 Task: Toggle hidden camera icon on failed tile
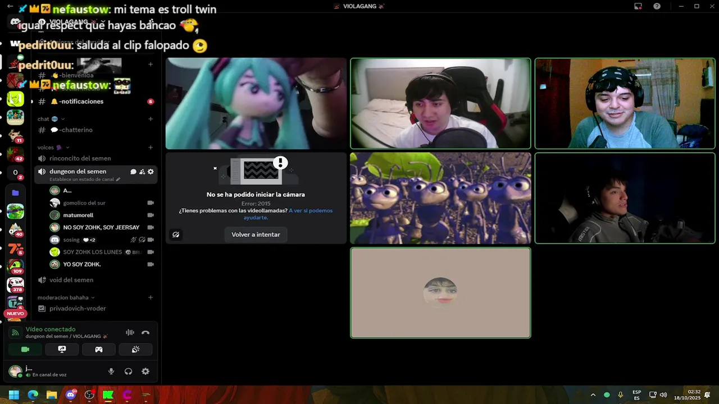click(x=176, y=235)
